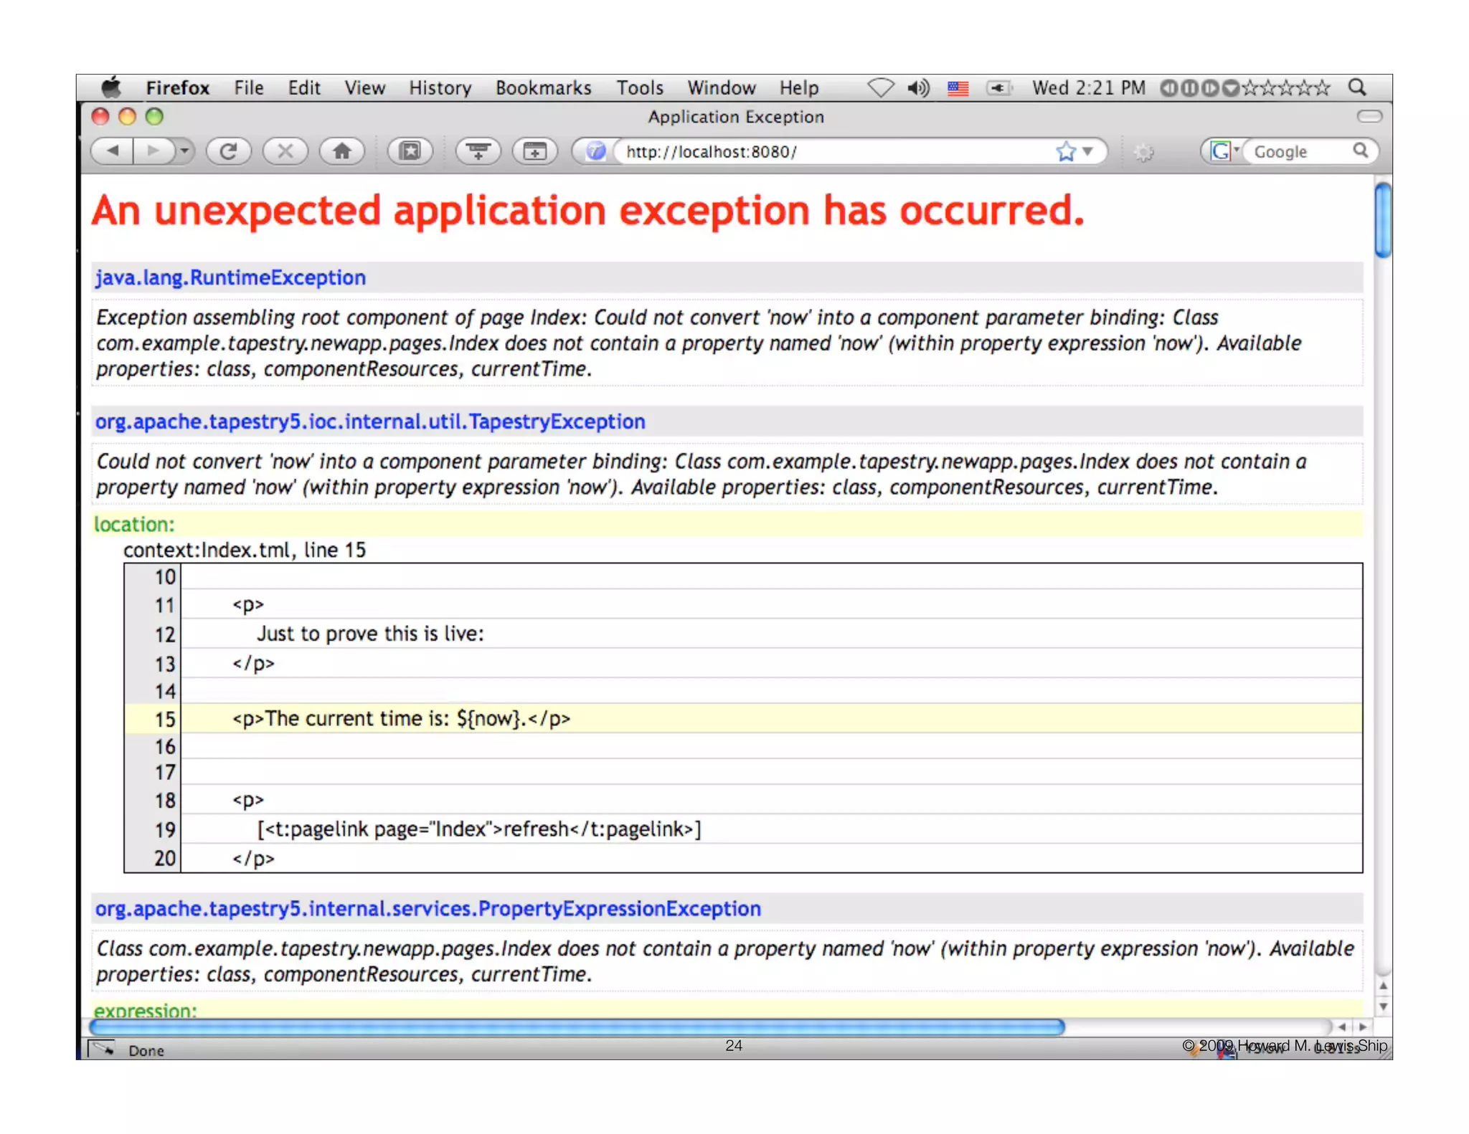
Task: Go to the Firefox home page
Action: tap(341, 151)
